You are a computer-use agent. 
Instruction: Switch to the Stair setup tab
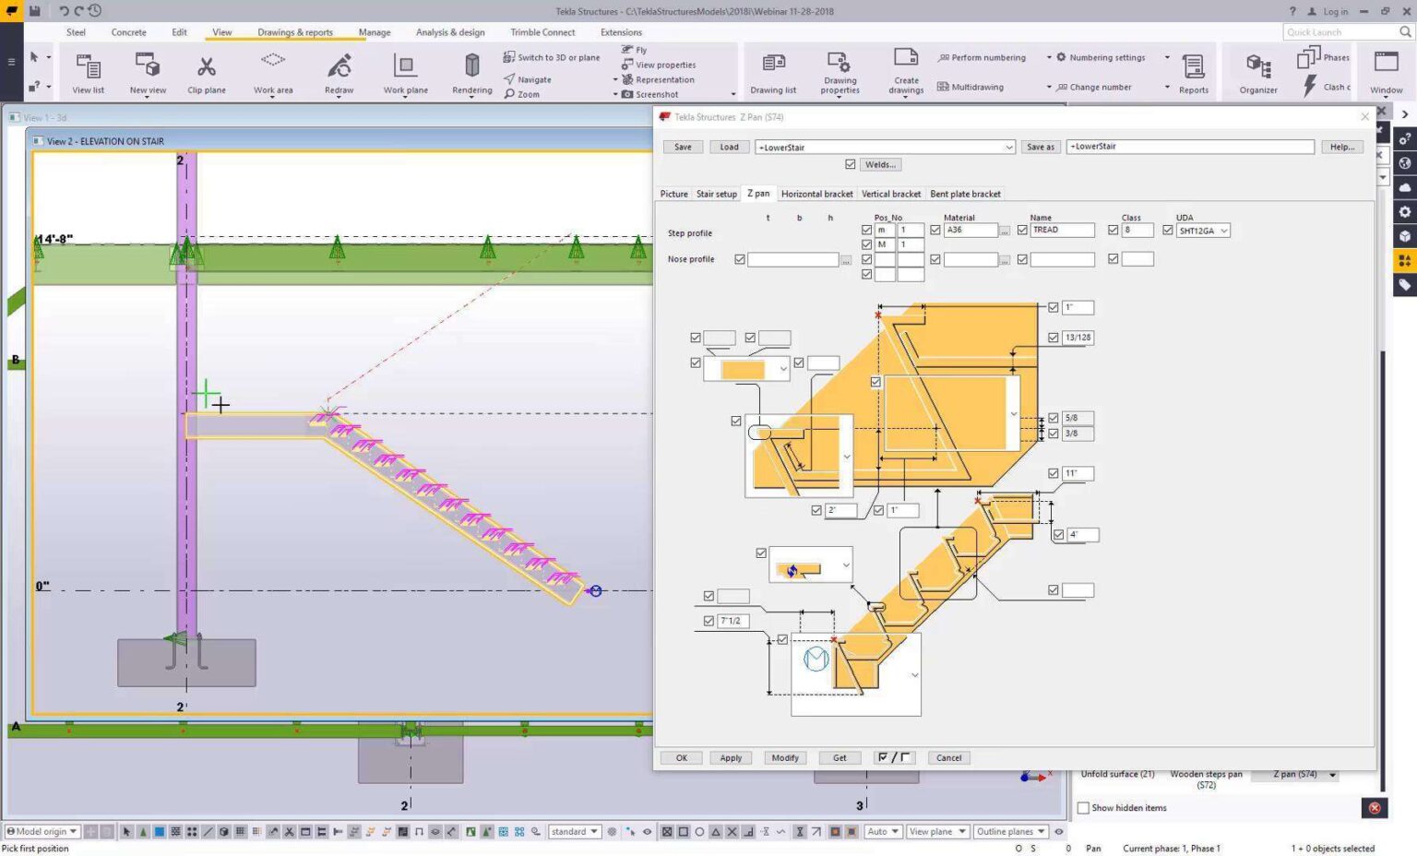(717, 194)
